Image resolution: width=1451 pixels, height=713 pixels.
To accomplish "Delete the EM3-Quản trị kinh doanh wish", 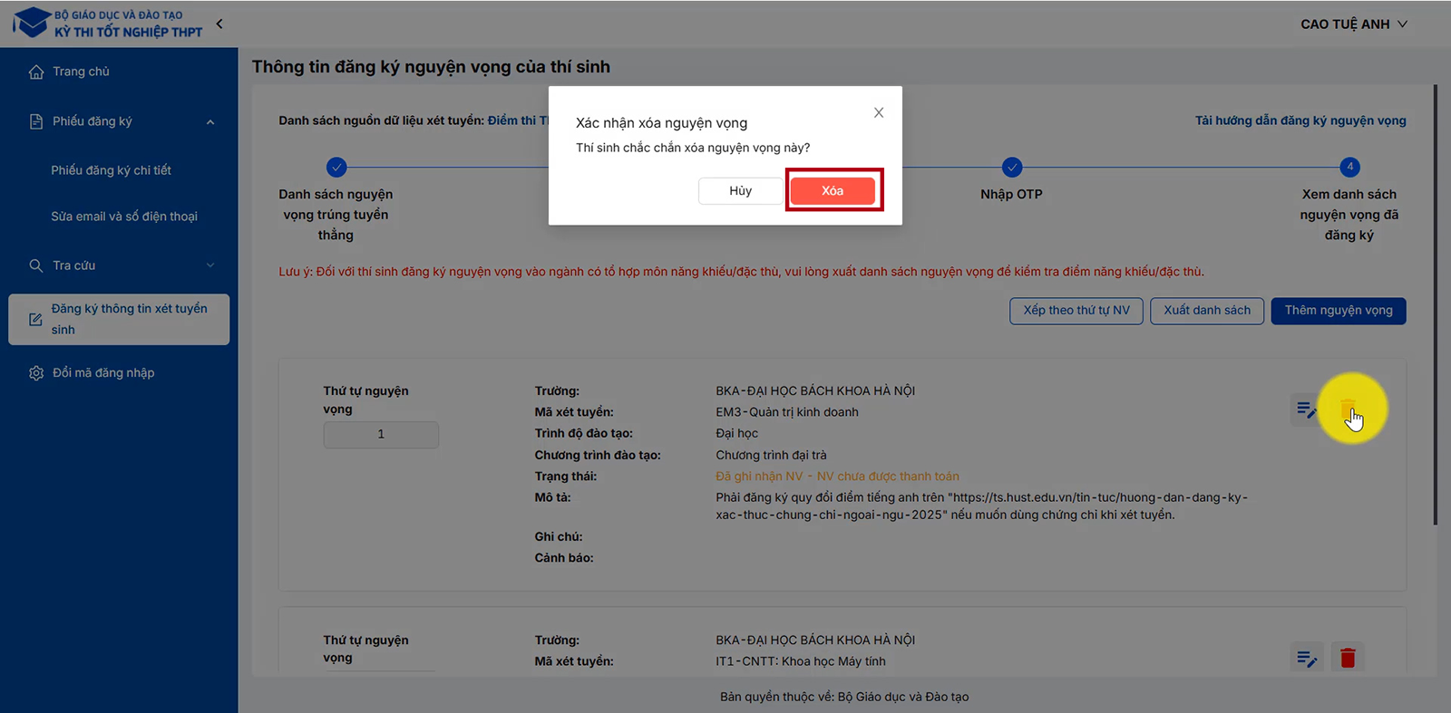I will [1348, 409].
